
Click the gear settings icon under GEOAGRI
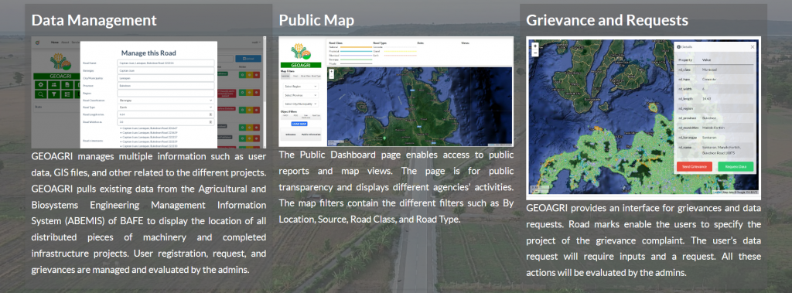pos(41,85)
